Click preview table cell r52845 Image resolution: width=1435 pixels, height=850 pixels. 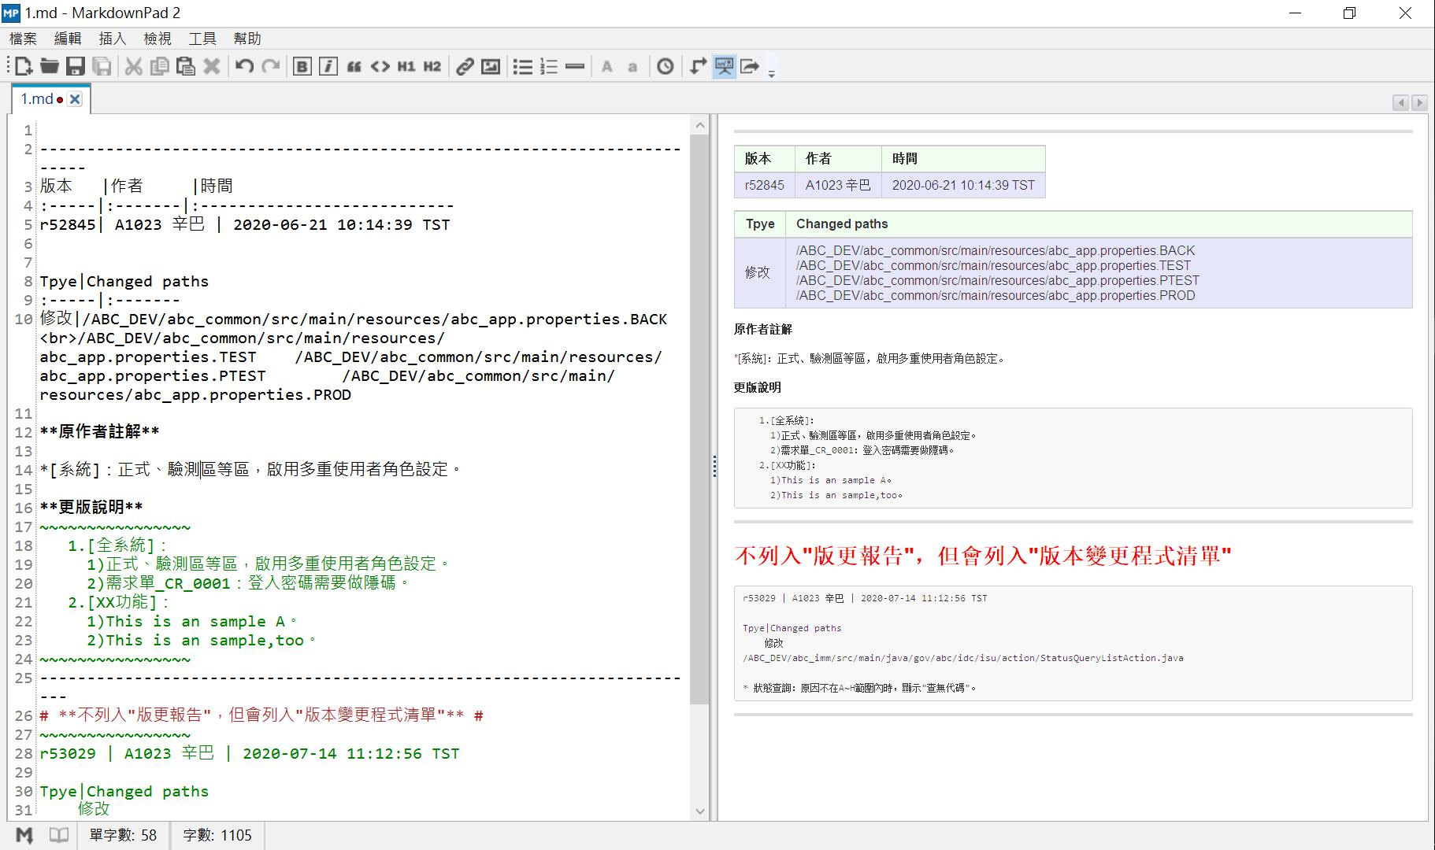click(765, 185)
